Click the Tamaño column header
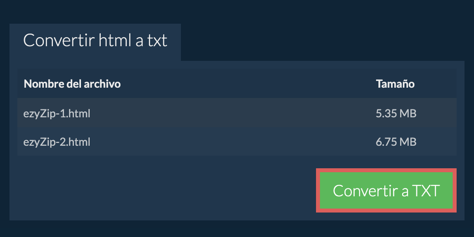474x237 pixels. (395, 84)
